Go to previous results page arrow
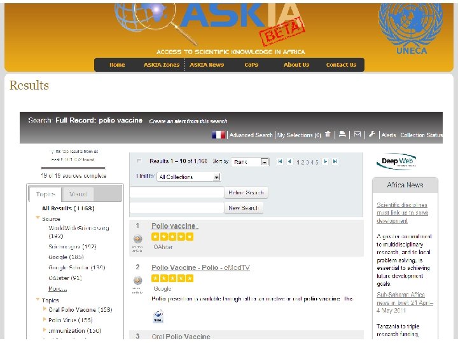Image resolution: width=458 pixels, height=343 pixels. point(289,161)
